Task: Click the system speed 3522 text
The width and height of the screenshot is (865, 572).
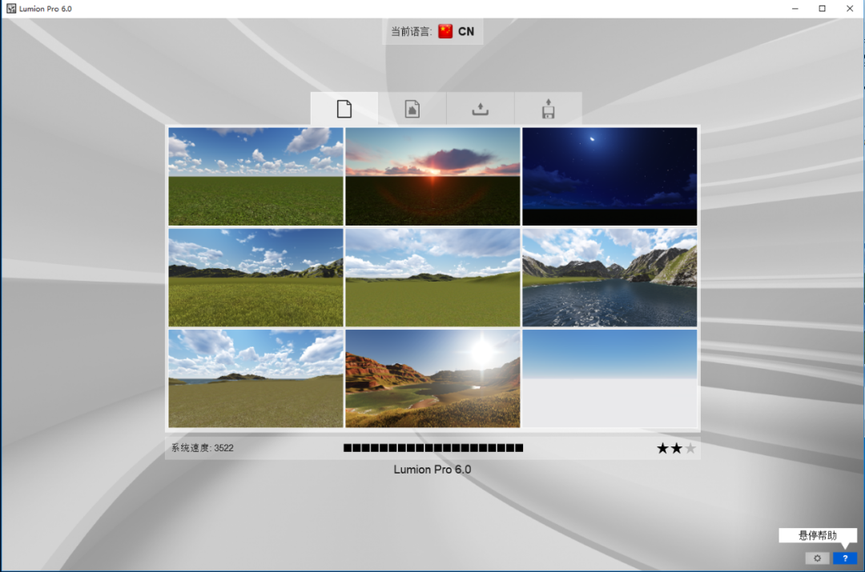Action: click(203, 448)
